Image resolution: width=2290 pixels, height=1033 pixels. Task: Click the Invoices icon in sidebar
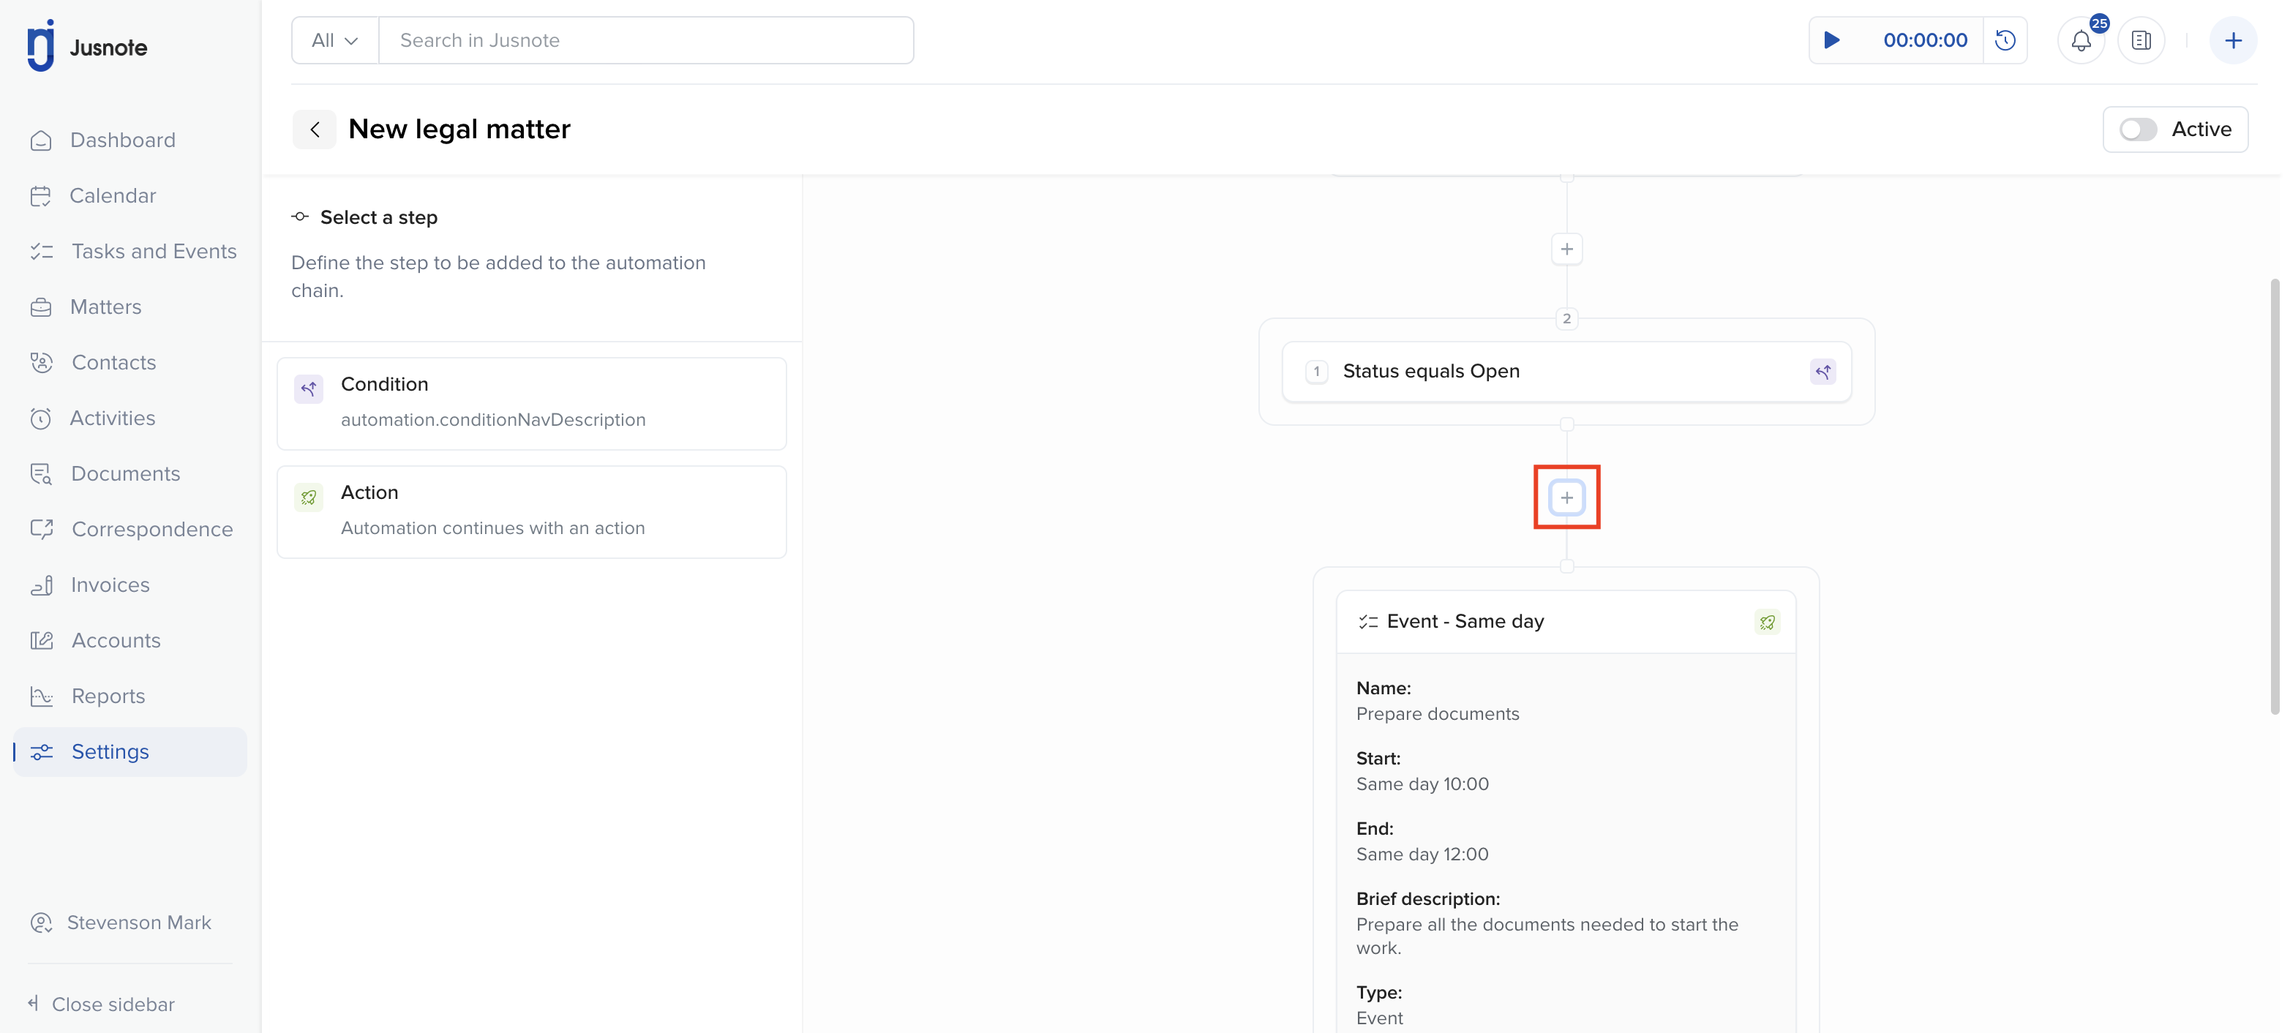coord(42,585)
